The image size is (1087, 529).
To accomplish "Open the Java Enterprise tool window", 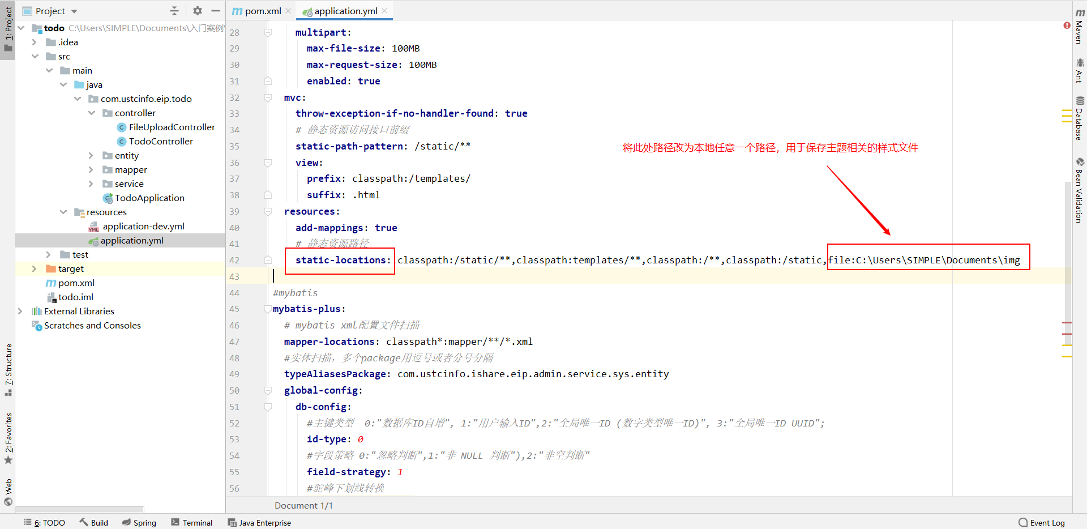I will [259, 522].
